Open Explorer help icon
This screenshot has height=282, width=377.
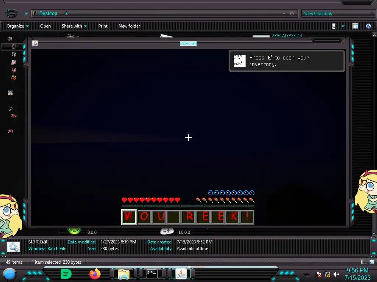(368, 26)
